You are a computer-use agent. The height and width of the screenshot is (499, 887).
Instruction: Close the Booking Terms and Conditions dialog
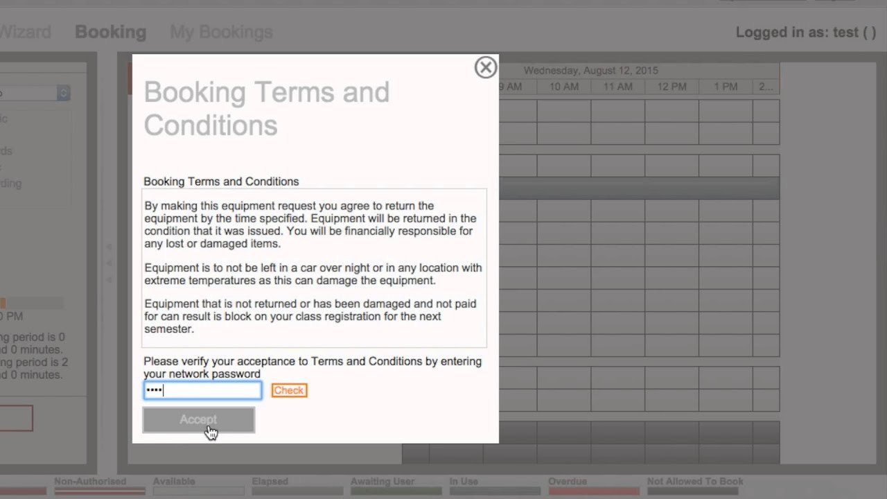tap(485, 67)
